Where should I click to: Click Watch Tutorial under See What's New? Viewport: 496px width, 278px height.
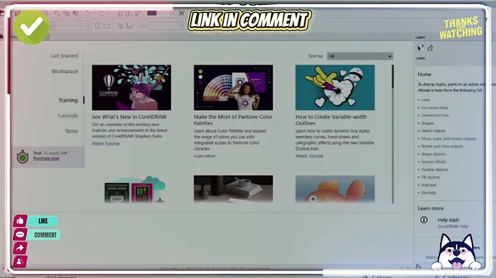coord(105,143)
